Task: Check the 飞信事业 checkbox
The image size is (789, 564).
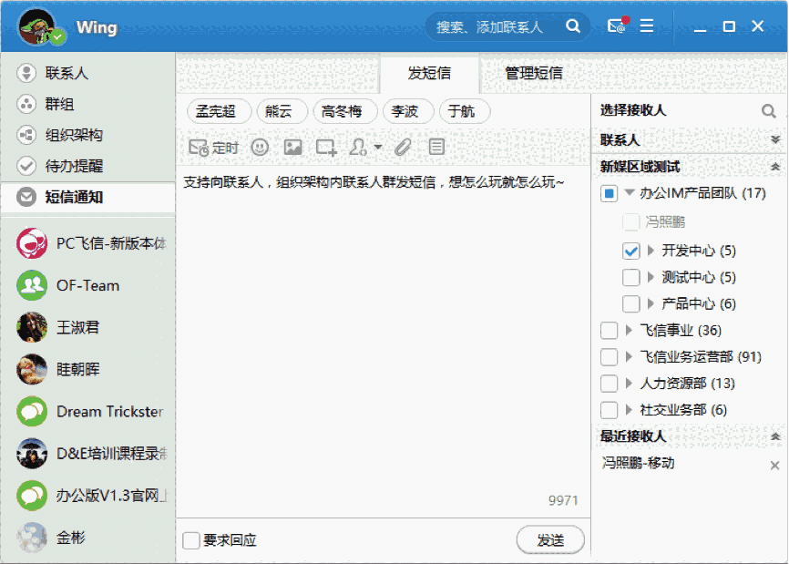Action: (610, 331)
